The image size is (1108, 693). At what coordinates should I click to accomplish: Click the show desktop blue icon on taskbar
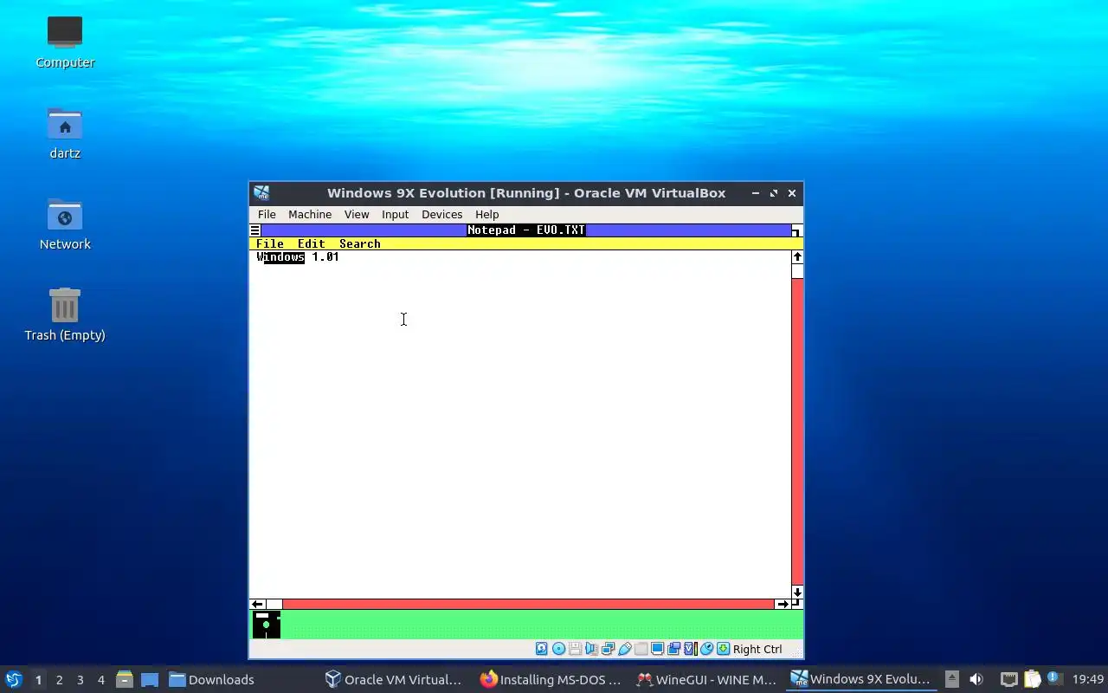(150, 680)
